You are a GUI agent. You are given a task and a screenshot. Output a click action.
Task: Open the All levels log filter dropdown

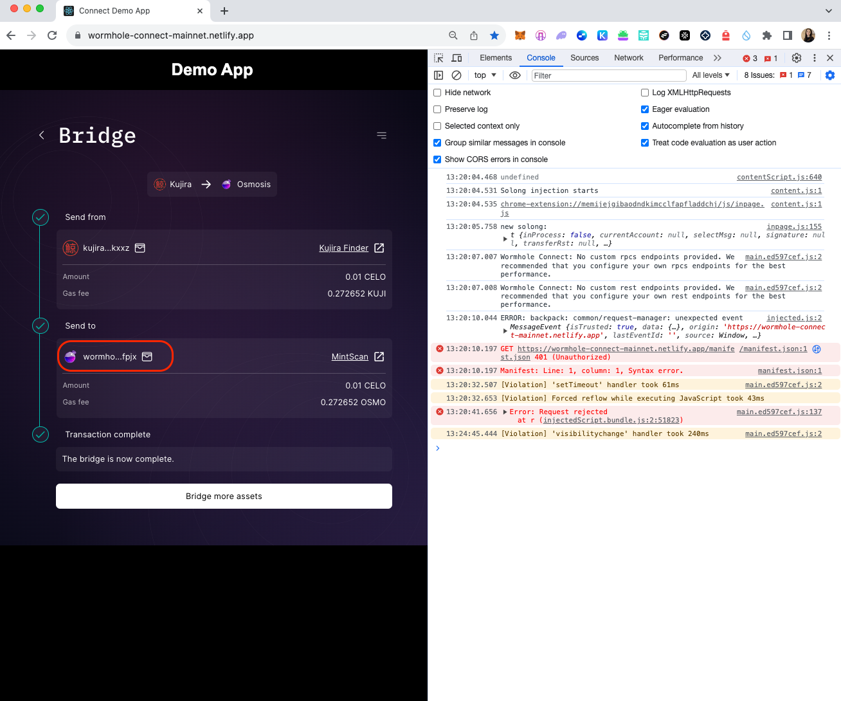click(710, 75)
